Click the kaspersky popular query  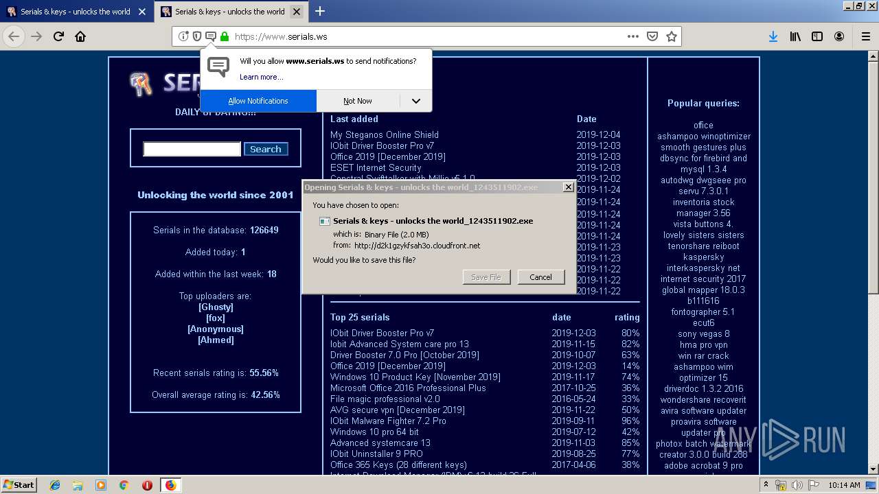click(x=704, y=257)
